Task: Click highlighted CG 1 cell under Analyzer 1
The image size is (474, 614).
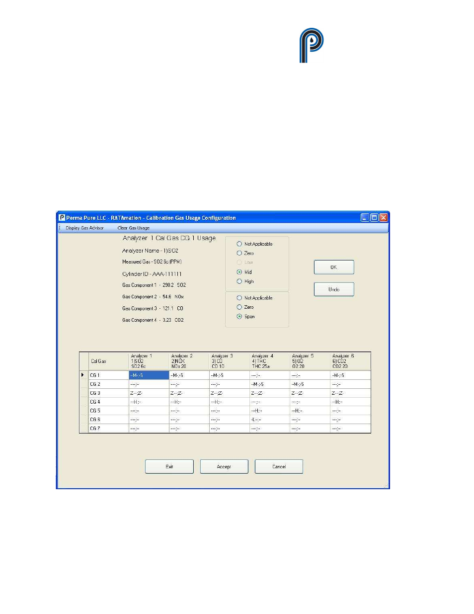Action: 149,375
